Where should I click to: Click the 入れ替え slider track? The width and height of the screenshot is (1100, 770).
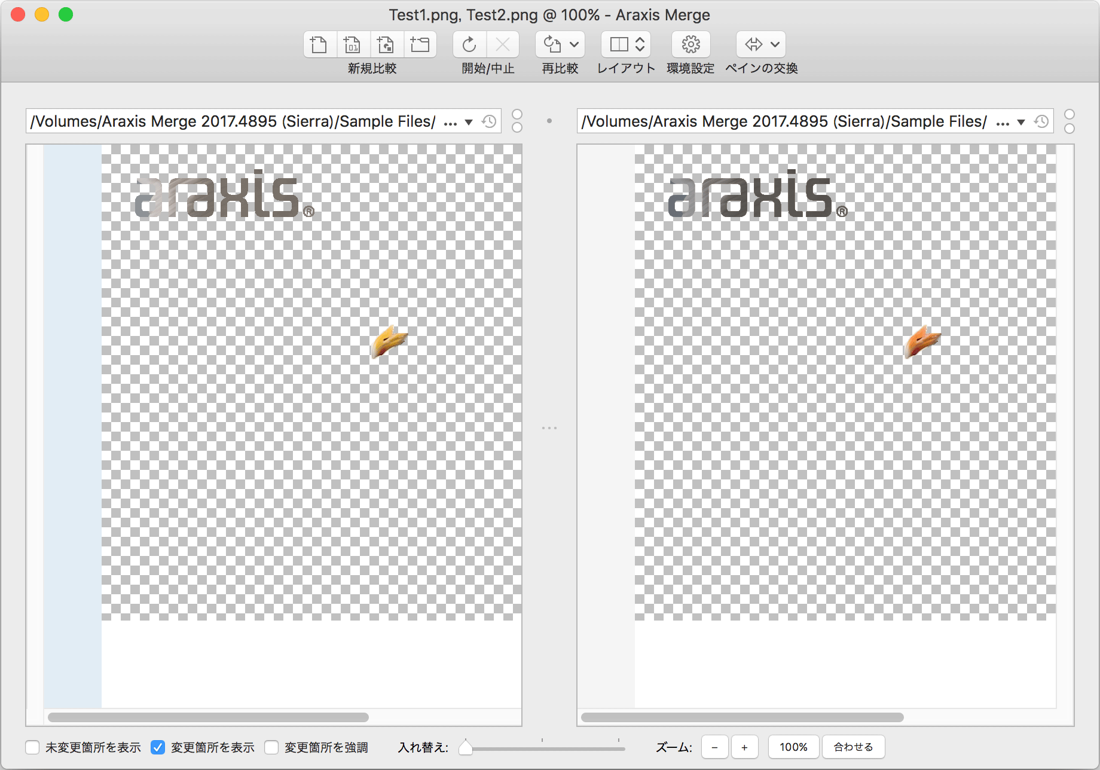tap(544, 748)
